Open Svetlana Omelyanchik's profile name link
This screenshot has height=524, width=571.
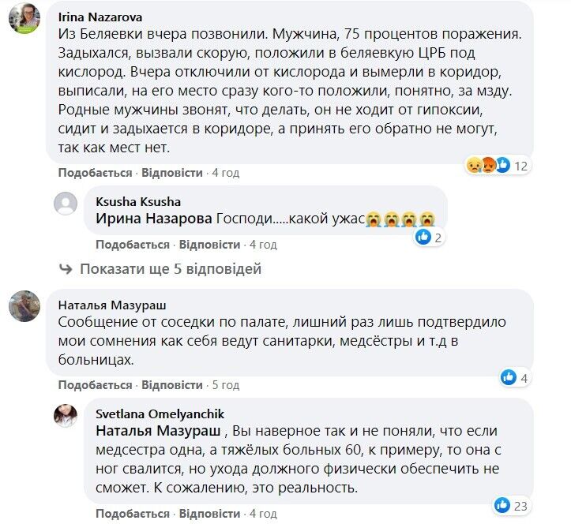[x=150, y=414]
